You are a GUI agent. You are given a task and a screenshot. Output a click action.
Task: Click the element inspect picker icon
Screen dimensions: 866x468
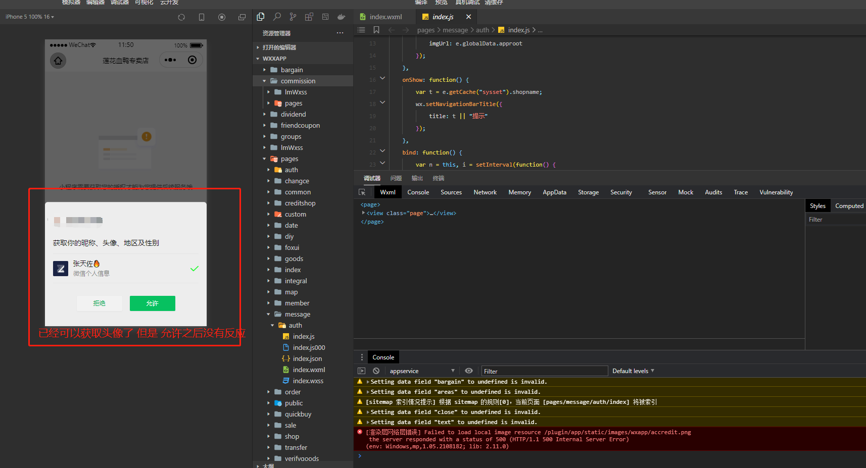coord(362,192)
